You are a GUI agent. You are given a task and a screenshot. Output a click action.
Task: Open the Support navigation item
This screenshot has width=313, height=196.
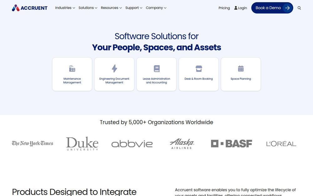[132, 8]
